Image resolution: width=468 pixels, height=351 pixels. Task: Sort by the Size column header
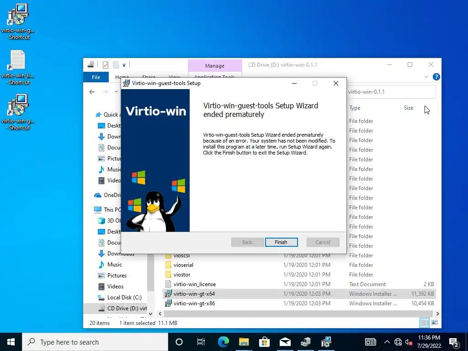click(409, 108)
